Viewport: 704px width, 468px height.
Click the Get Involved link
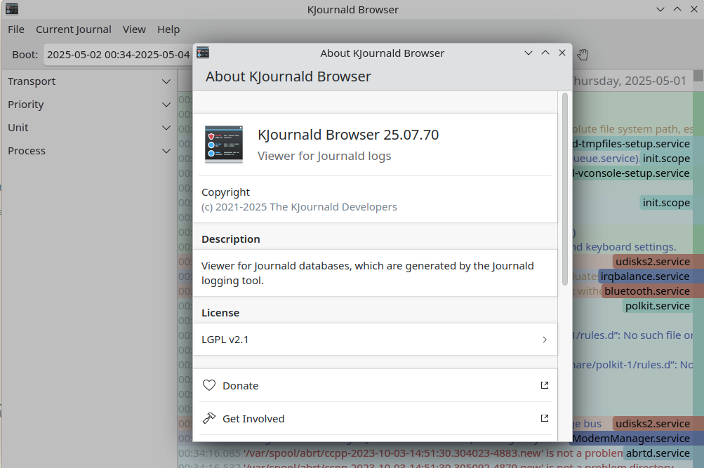(253, 418)
